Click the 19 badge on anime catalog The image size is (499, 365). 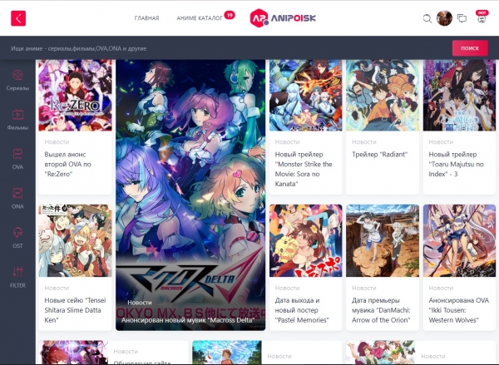(230, 15)
